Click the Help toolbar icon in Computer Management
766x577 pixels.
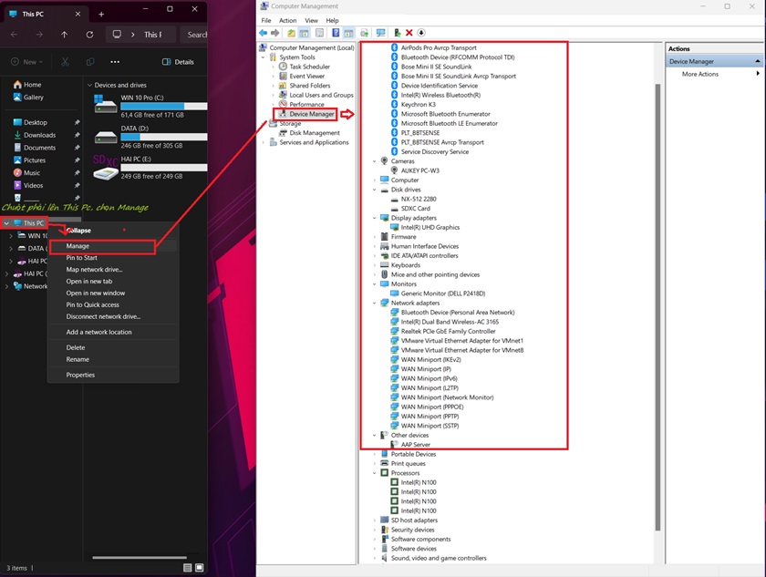[336, 33]
